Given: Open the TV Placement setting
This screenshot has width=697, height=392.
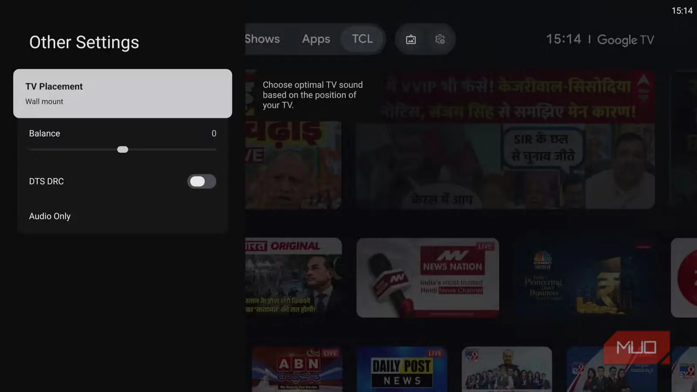Looking at the screenshot, I should point(122,93).
